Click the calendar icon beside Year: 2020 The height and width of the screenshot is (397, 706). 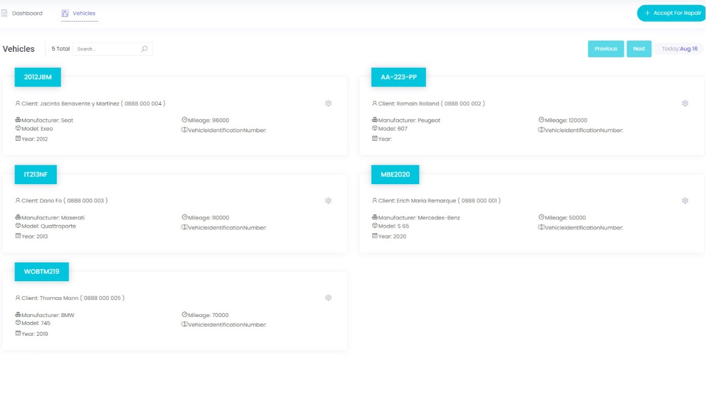pyautogui.click(x=375, y=236)
